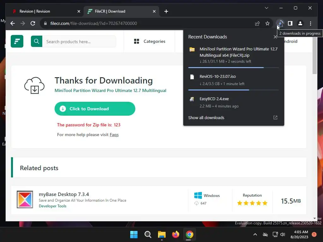Open tab search chevron in title bar

(266, 8)
